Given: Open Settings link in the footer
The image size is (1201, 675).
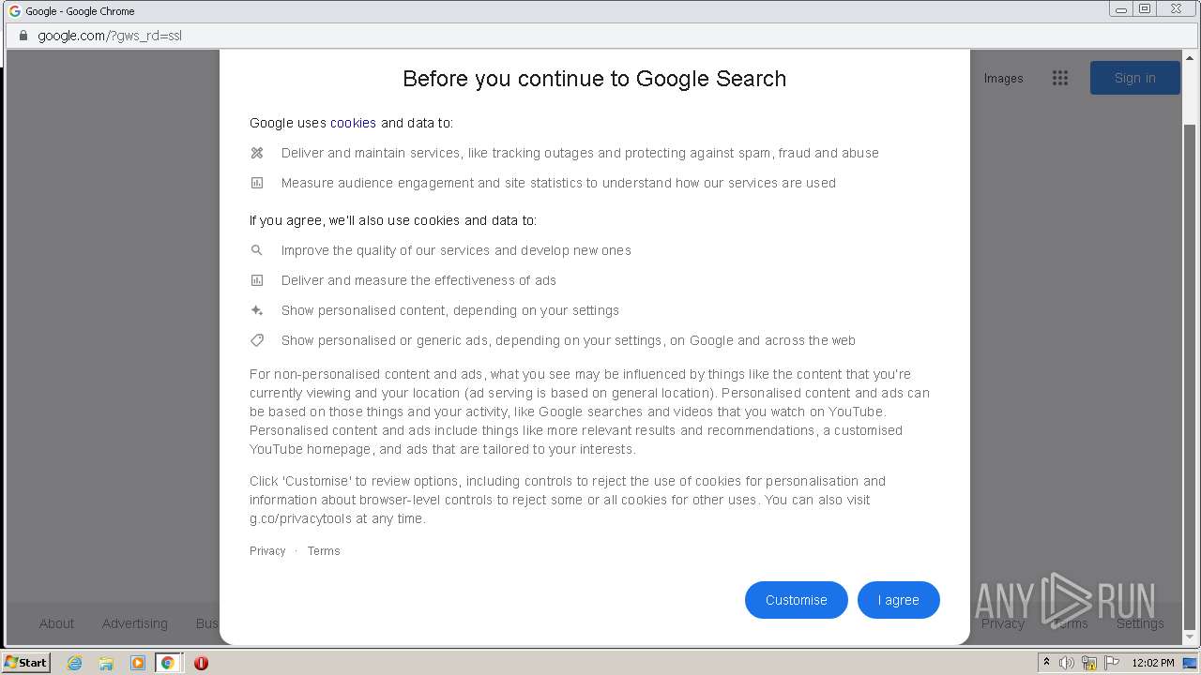Looking at the screenshot, I should [x=1140, y=623].
